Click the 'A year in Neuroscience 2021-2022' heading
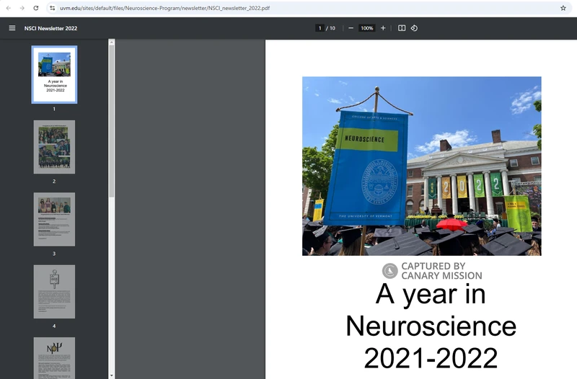This screenshot has width=577, height=379. click(431, 326)
